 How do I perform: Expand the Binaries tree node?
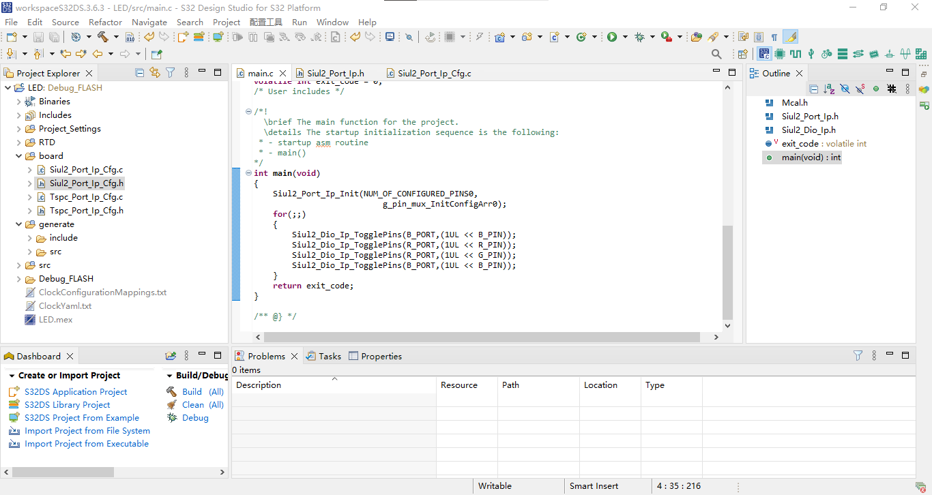point(19,102)
